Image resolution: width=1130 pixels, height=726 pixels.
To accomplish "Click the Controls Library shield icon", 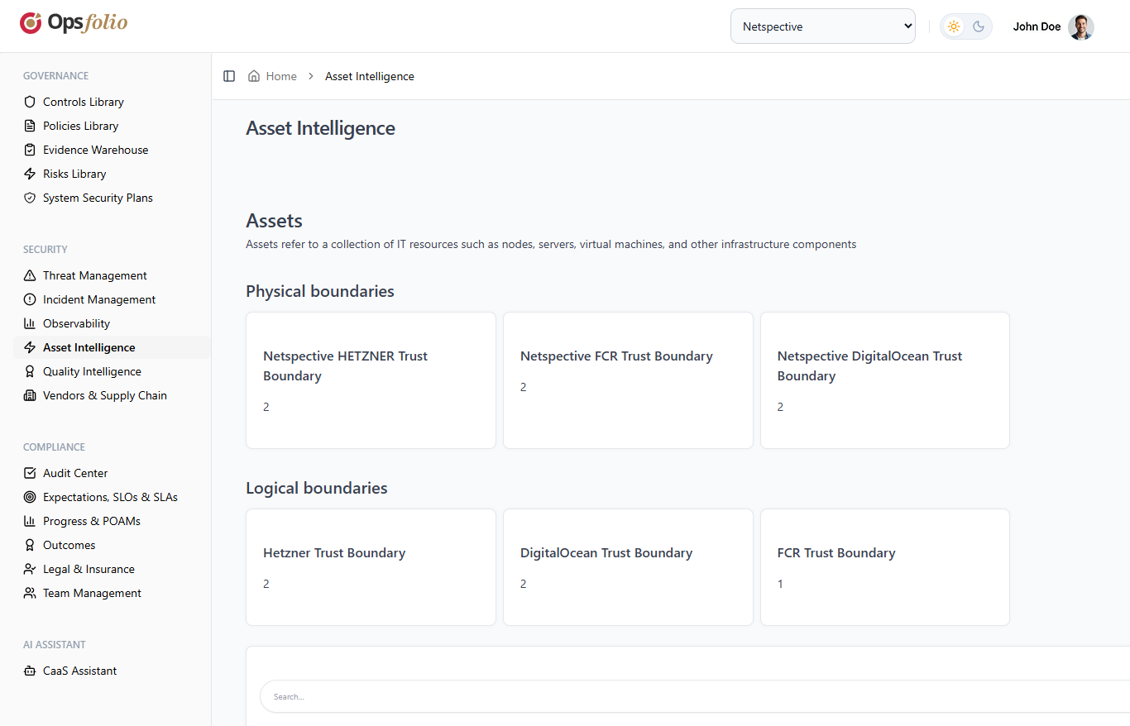I will click(x=30, y=102).
